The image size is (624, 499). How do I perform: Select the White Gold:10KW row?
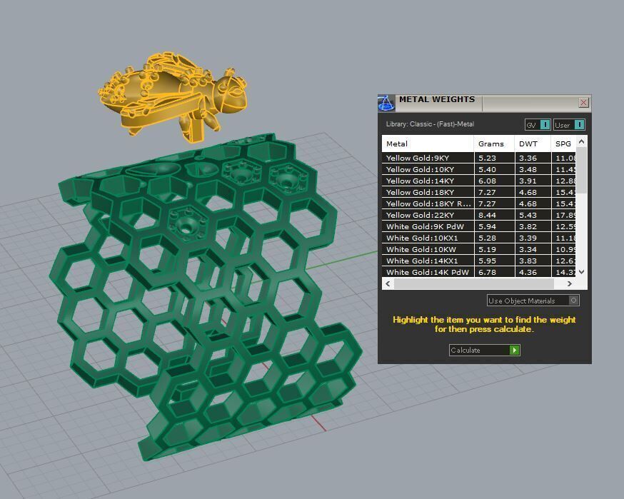coord(479,250)
